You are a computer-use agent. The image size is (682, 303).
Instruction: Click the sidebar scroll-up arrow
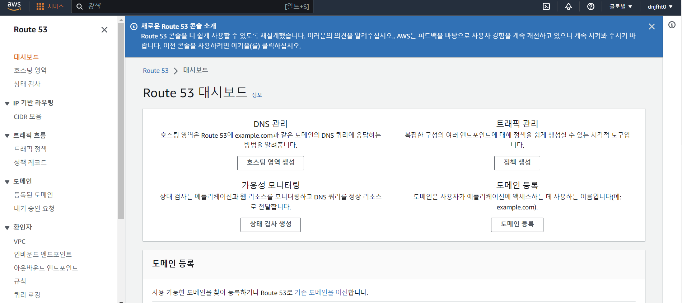[x=121, y=20]
